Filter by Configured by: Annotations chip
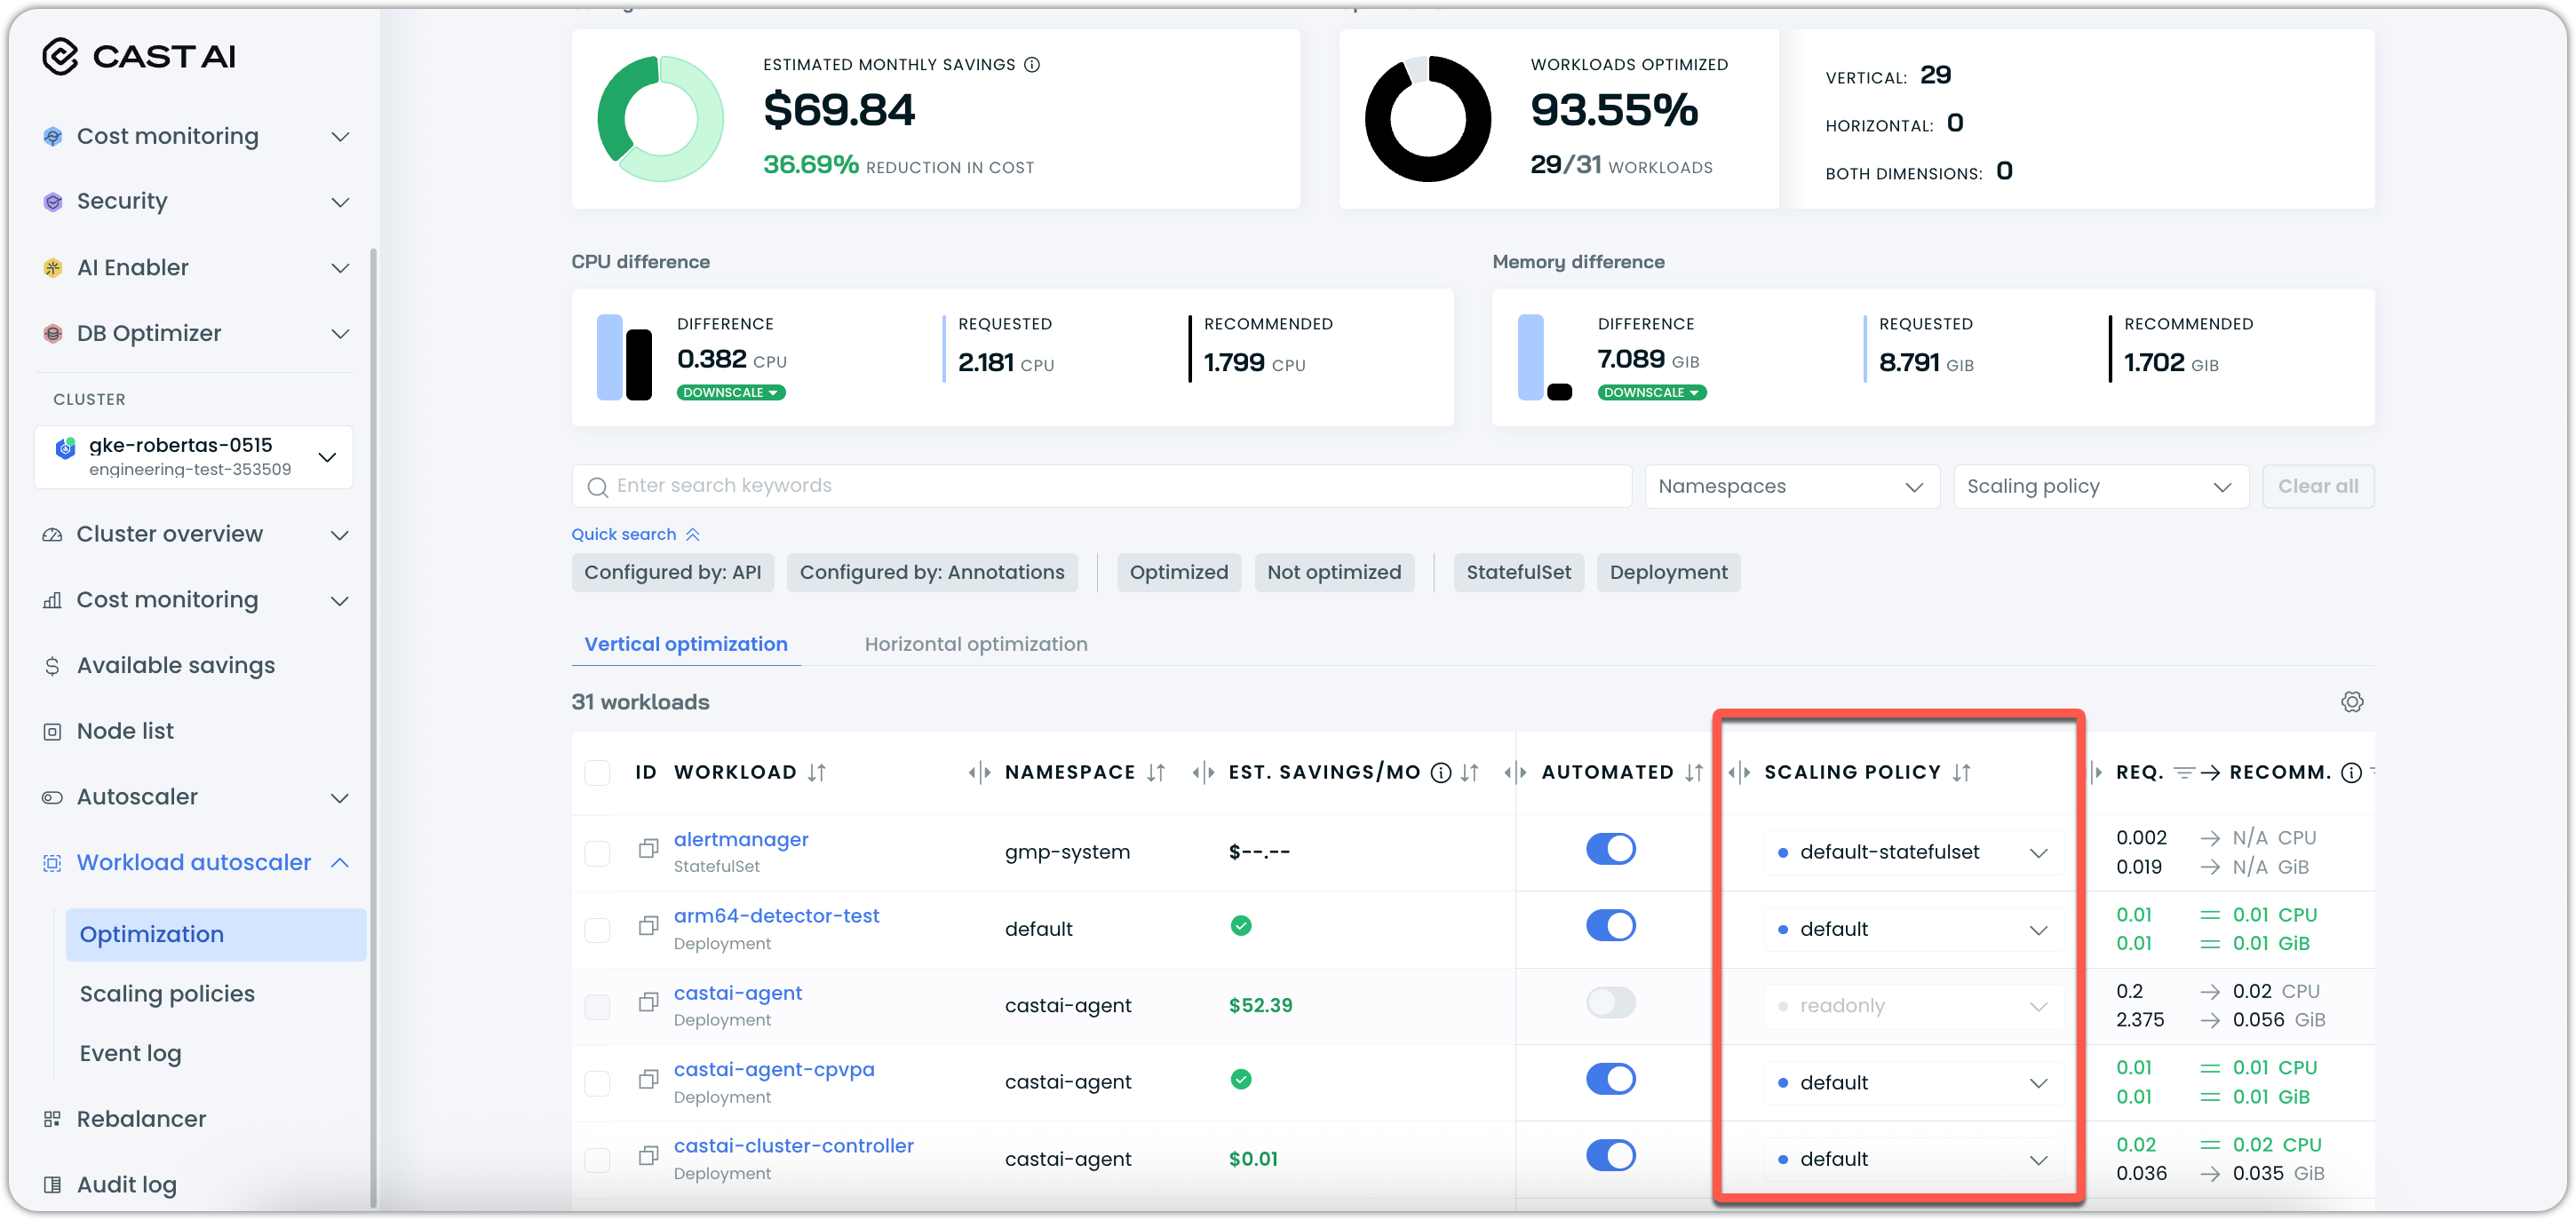The height and width of the screenshot is (1220, 2576). (x=931, y=573)
